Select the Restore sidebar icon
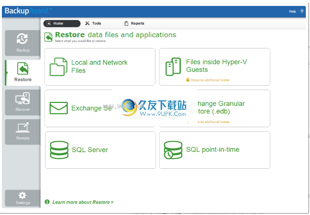 (23, 68)
